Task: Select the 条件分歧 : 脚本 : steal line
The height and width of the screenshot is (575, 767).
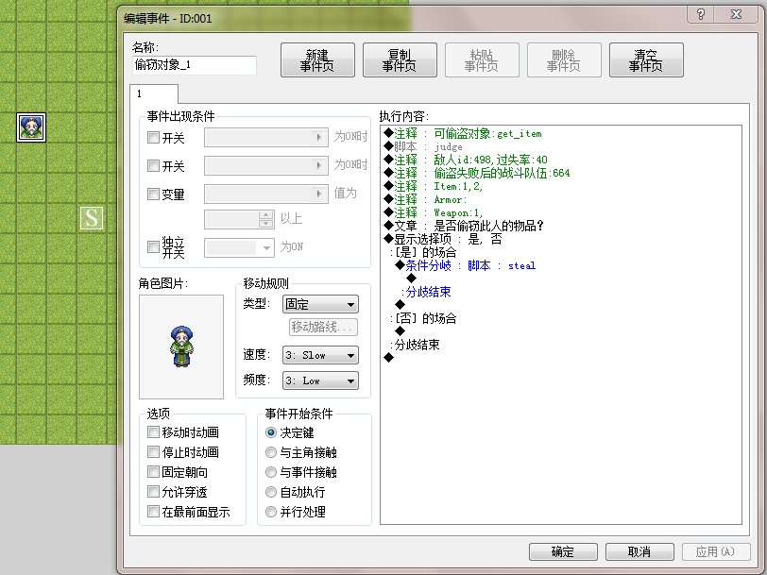Action: 466,265
